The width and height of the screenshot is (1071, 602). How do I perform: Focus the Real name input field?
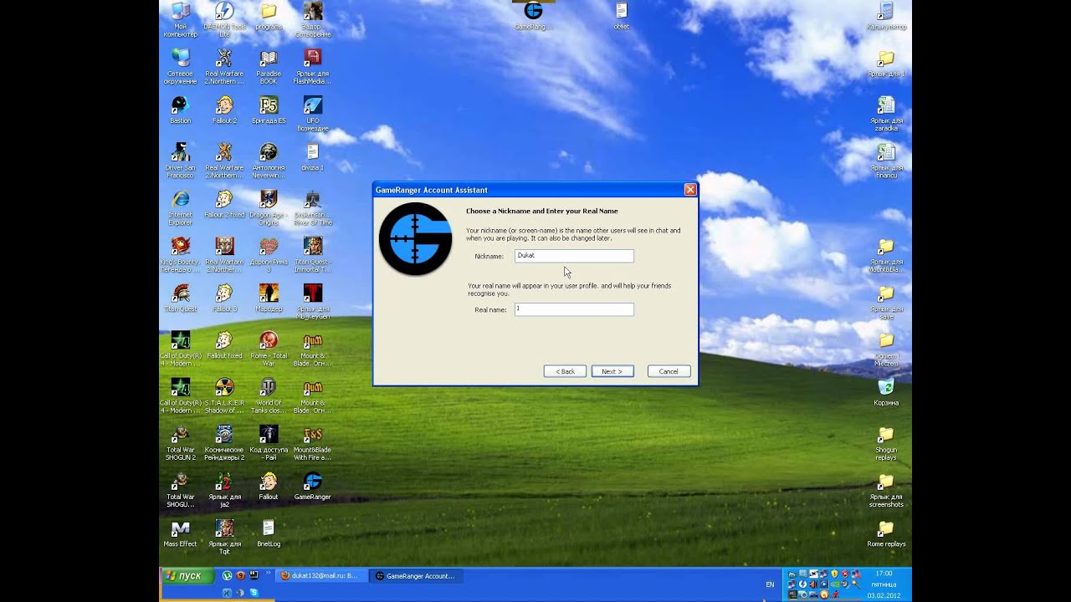pyautogui.click(x=574, y=309)
